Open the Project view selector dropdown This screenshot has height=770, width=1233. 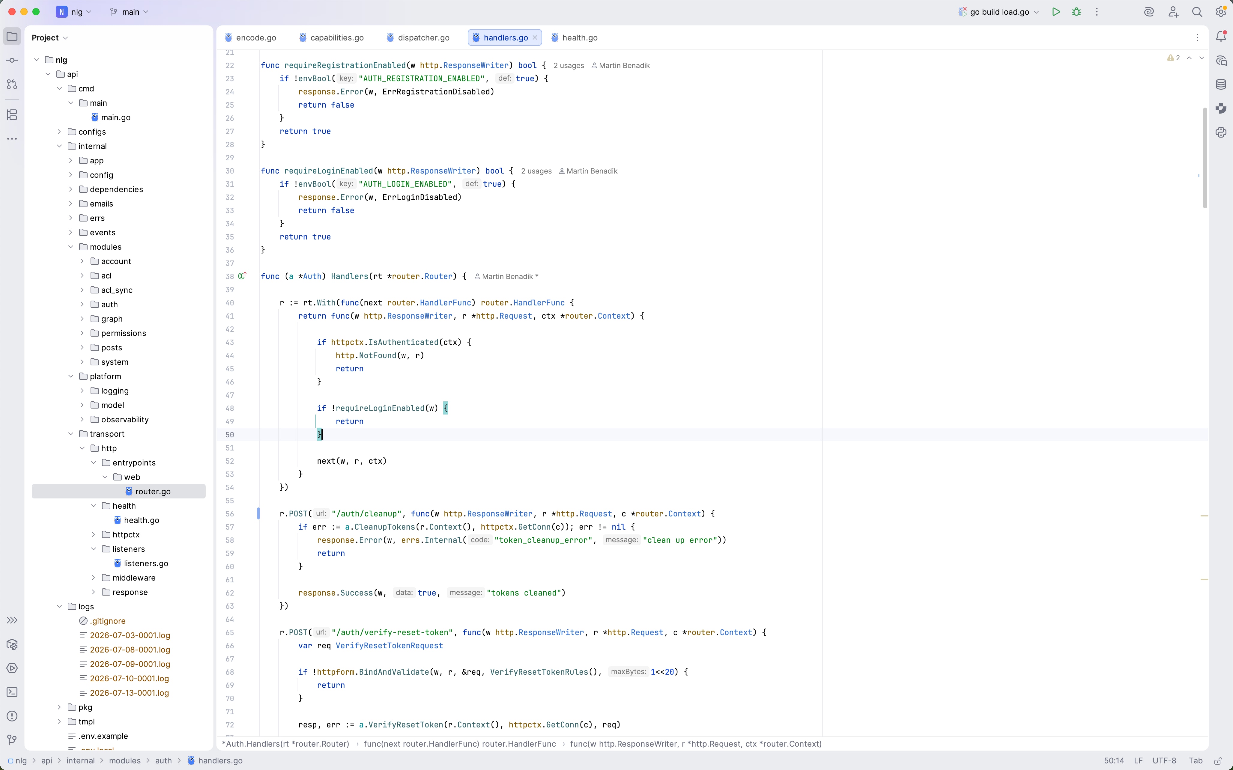point(49,38)
